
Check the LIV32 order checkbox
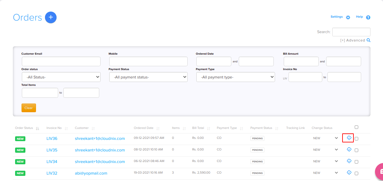(356, 173)
